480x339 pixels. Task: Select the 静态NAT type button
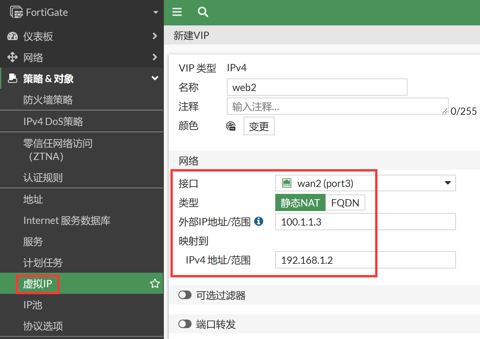[300, 202]
